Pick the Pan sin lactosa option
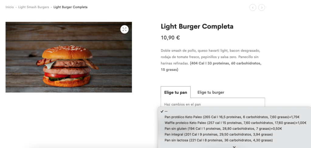This screenshot has width=311, height=148. [x=219, y=140]
